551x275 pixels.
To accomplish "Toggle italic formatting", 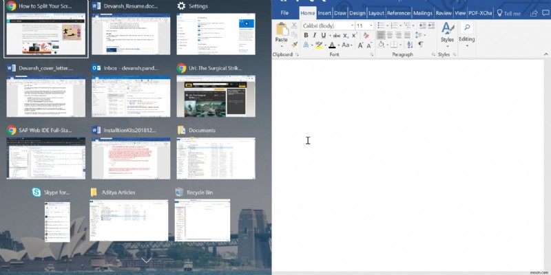I will point(315,35).
